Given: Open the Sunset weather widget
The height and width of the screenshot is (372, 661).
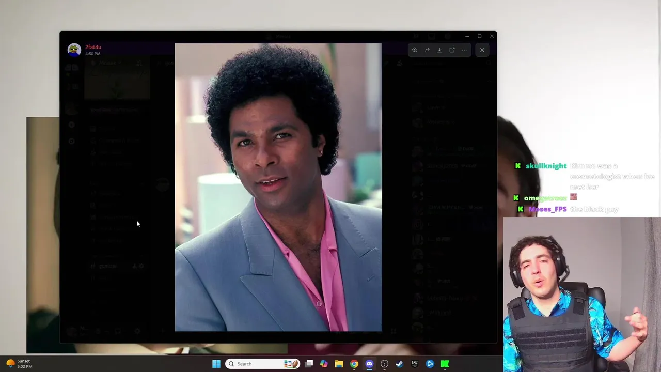Looking at the screenshot, I should (x=19, y=364).
